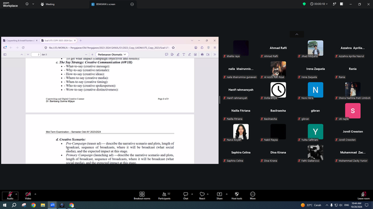
Task: Click the green encryption shield icon
Action: click(x=304, y=4)
